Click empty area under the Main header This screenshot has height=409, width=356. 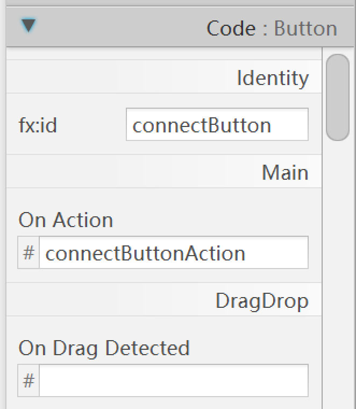point(164,198)
